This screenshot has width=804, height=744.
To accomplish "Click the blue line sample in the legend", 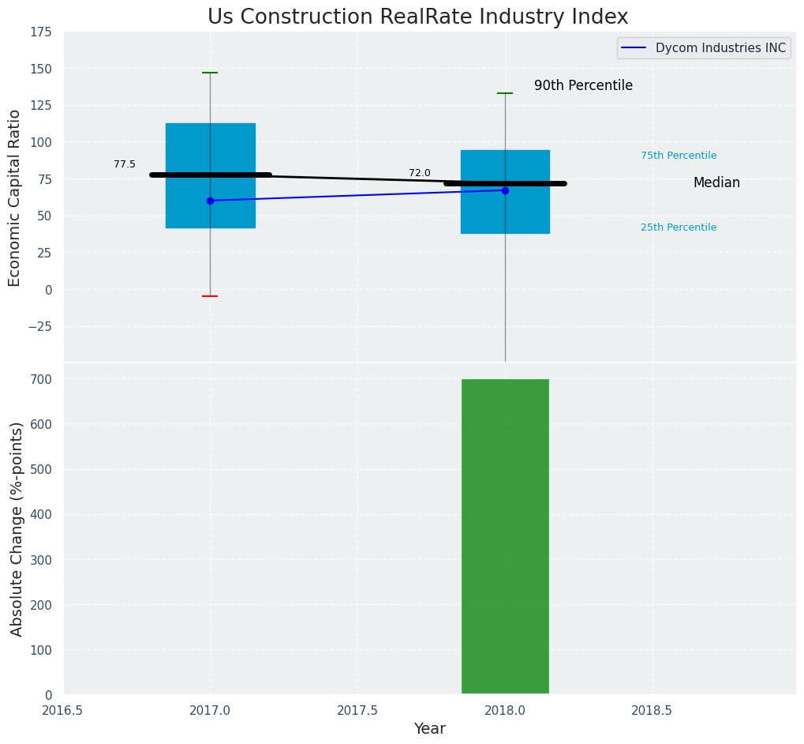I will (x=634, y=48).
